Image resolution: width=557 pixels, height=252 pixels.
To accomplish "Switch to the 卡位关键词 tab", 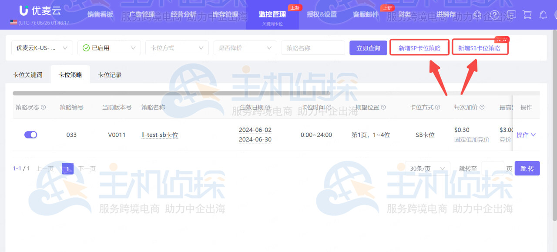I will [x=28, y=75].
